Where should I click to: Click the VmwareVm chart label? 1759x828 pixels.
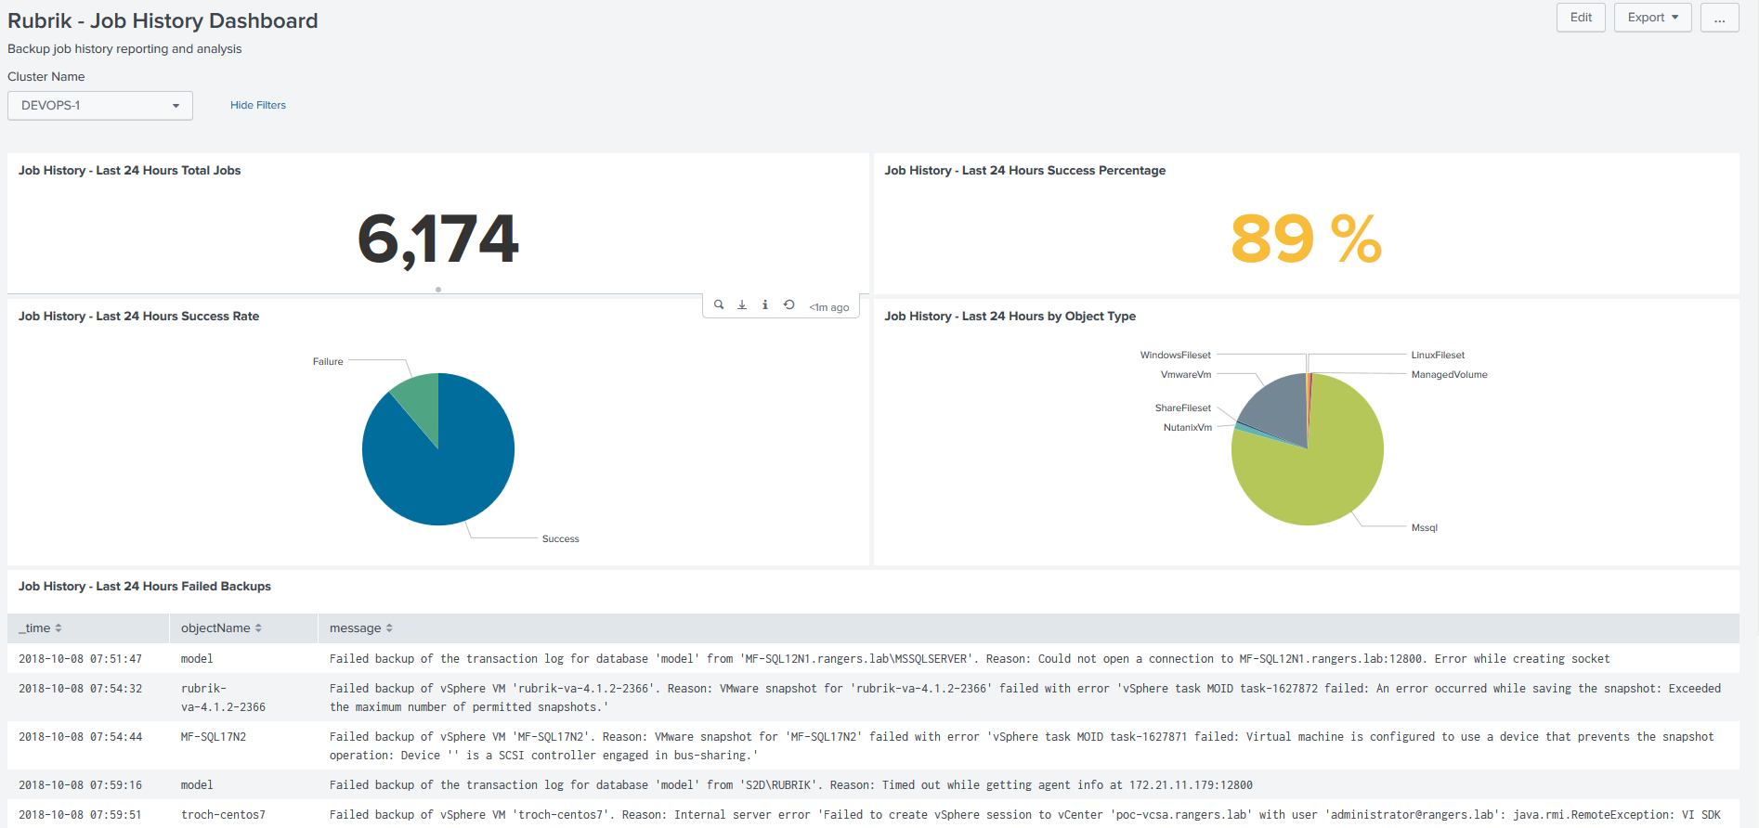tap(1186, 375)
